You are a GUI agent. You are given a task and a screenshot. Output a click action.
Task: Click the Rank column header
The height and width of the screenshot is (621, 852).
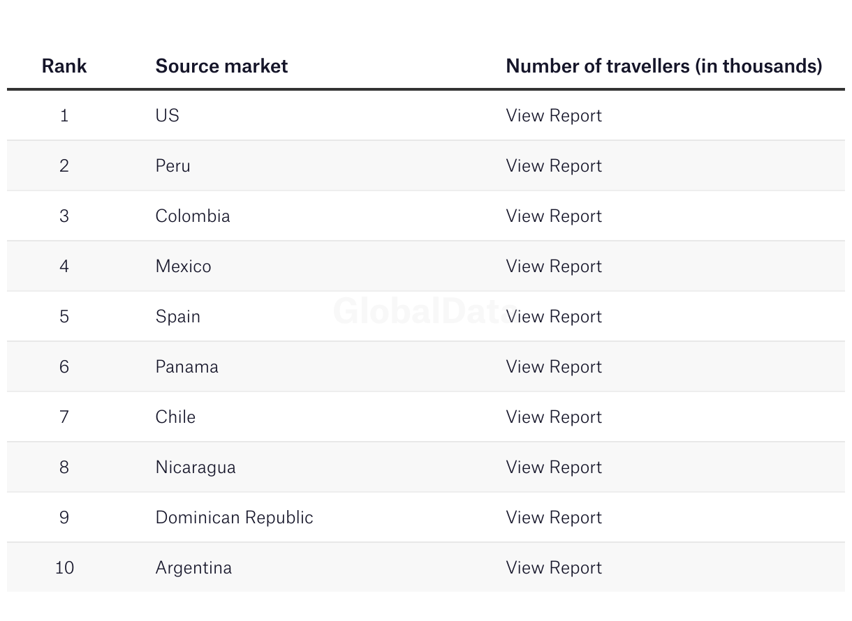[x=64, y=66]
